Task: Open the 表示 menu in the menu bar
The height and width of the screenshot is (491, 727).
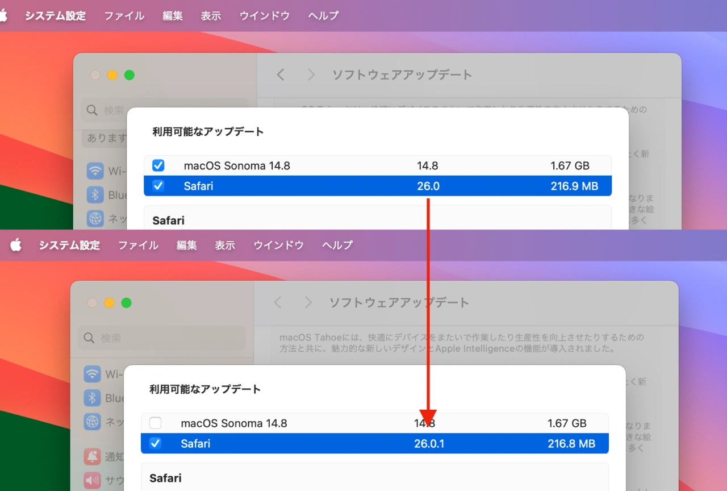Action: pos(211,15)
